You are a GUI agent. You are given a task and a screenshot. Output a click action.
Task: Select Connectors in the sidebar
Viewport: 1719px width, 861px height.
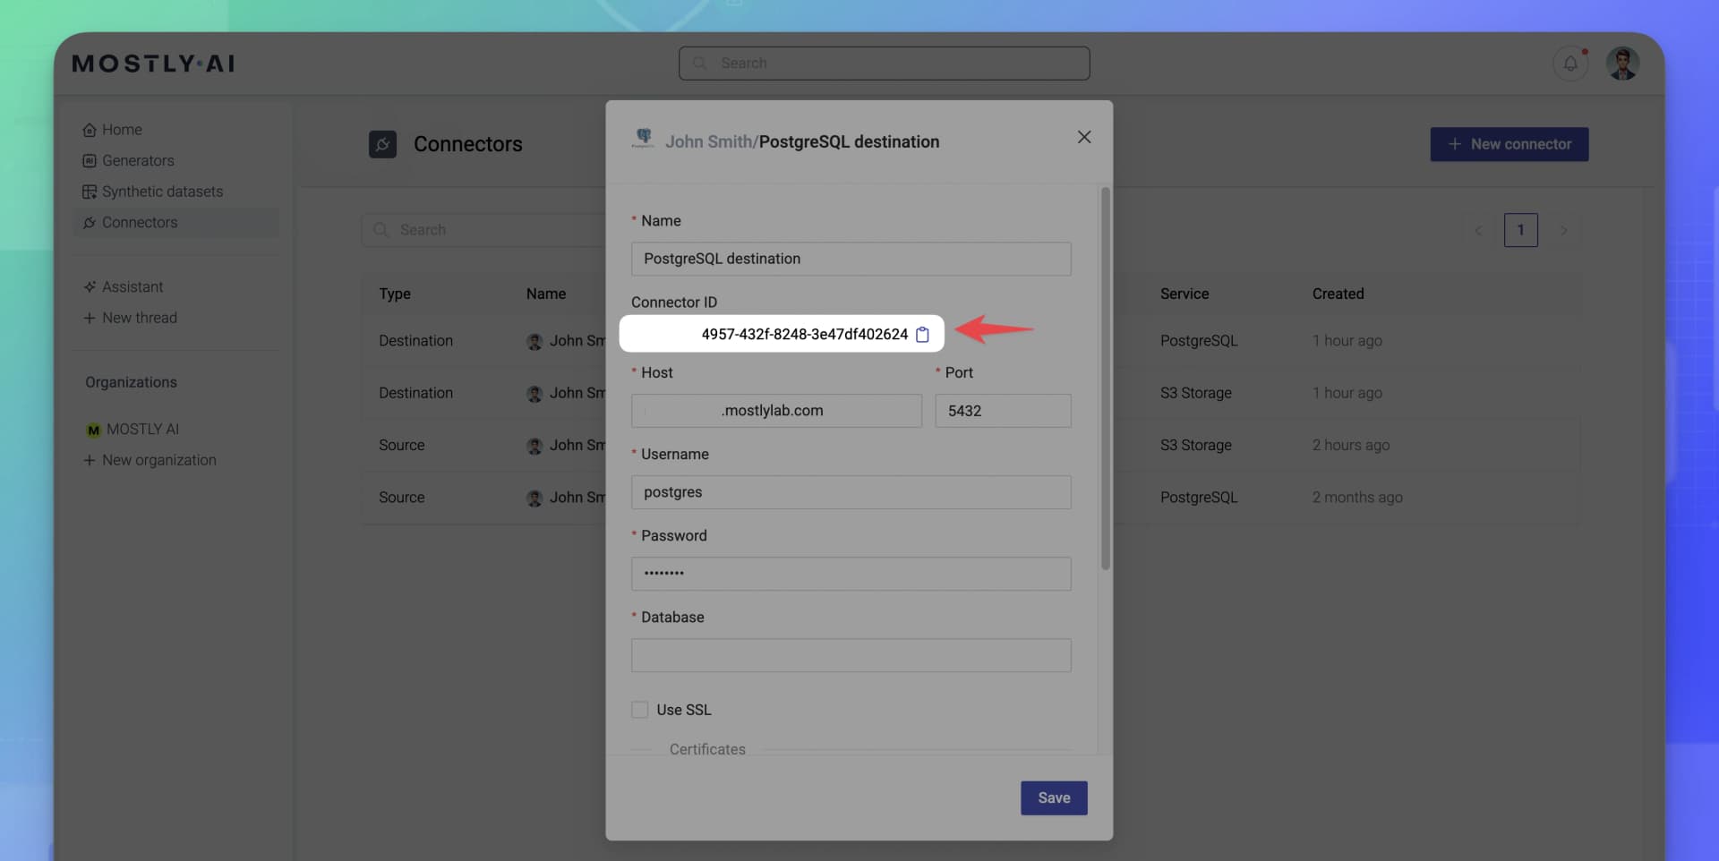point(139,222)
